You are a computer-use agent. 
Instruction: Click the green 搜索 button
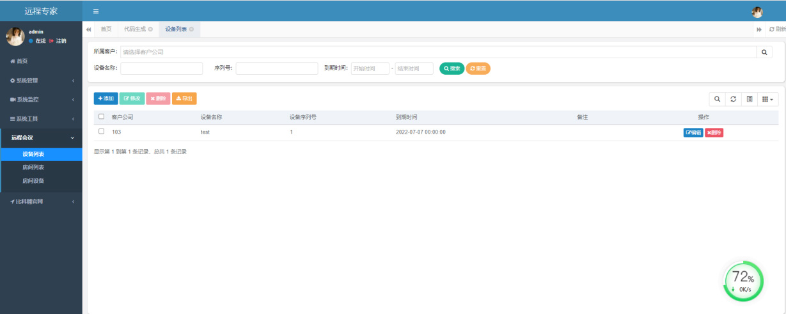pos(452,68)
